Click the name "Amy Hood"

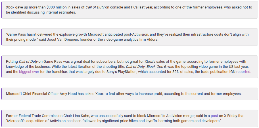coord(68,94)
